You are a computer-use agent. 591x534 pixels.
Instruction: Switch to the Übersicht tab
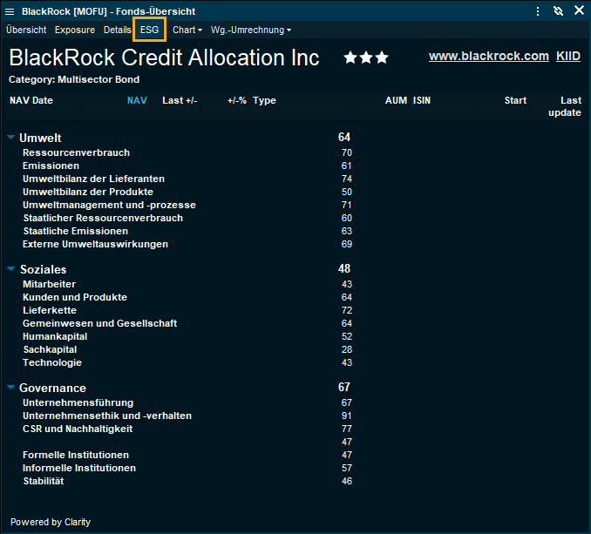pyautogui.click(x=26, y=30)
